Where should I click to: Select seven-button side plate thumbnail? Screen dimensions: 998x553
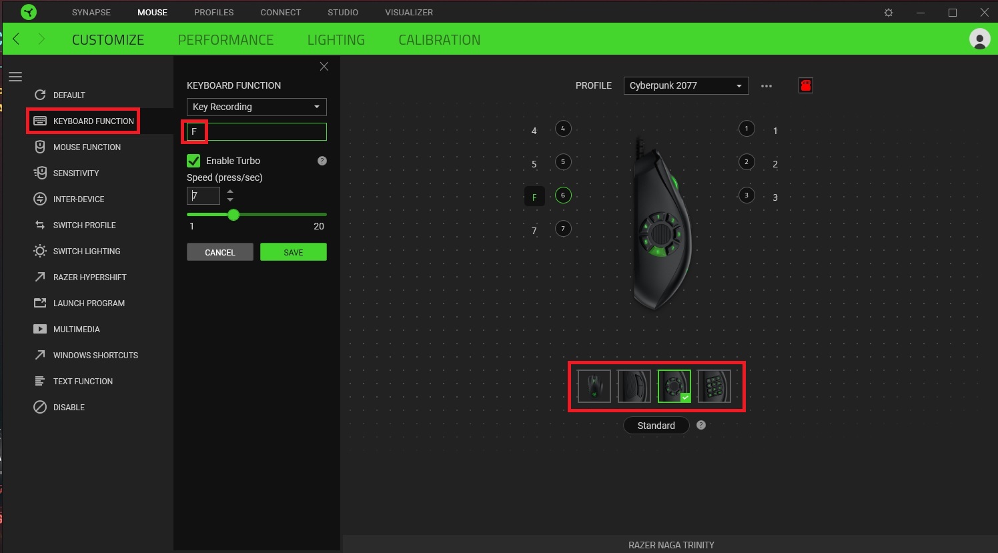[x=674, y=386]
